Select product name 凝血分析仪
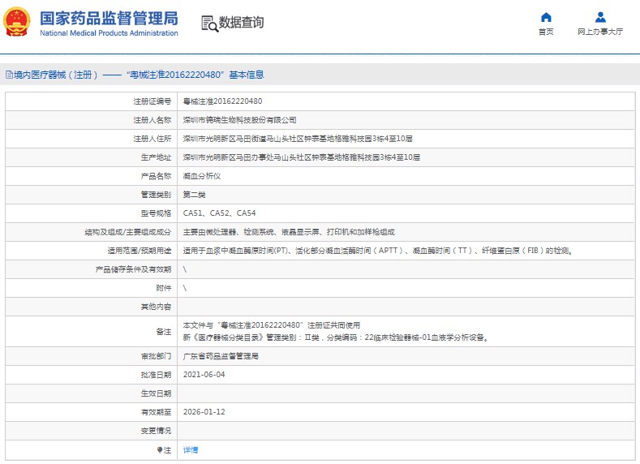 (x=202, y=176)
